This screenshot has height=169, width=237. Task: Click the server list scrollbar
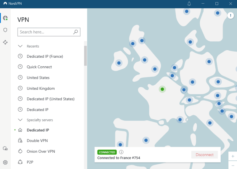[85, 56]
